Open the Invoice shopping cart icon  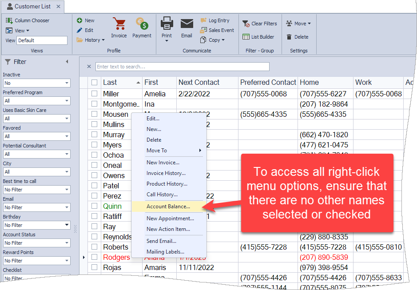[119, 24]
